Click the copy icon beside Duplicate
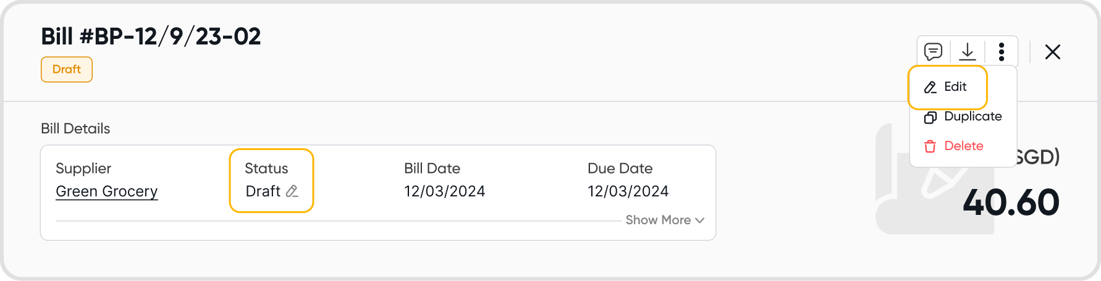 [x=930, y=117]
